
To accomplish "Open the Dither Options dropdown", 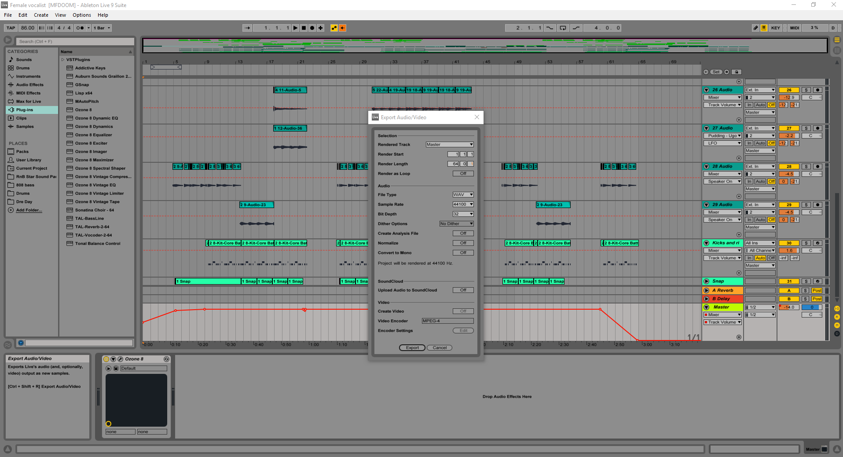I will click(457, 224).
